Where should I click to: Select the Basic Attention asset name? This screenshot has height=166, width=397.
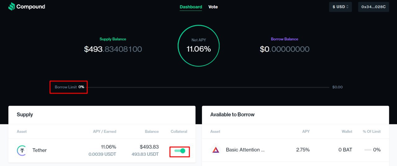(x=245, y=150)
